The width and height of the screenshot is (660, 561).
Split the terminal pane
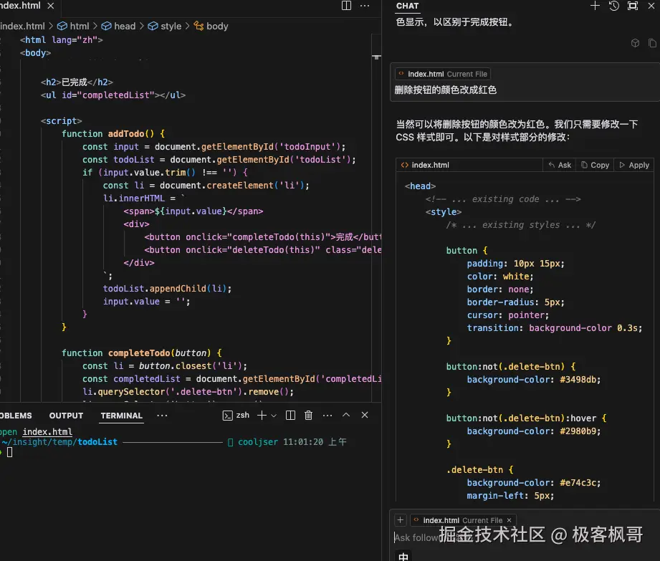point(290,416)
